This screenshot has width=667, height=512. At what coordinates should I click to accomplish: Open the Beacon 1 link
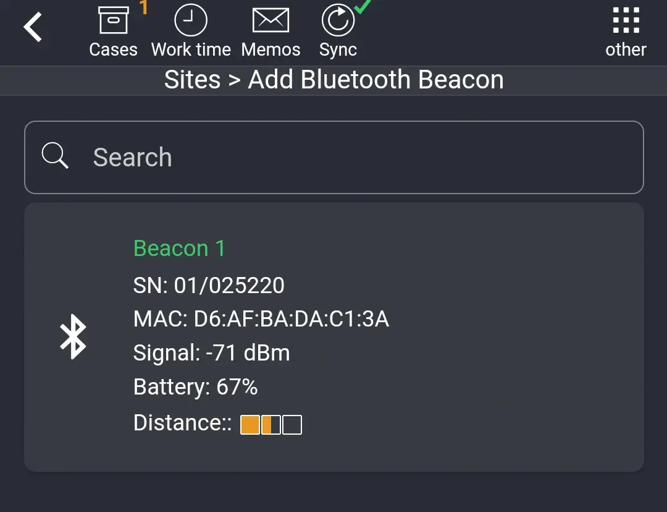[179, 248]
